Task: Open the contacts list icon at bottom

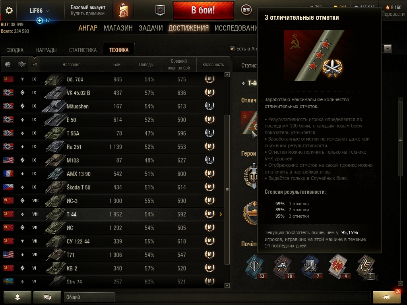Action: click(17, 297)
